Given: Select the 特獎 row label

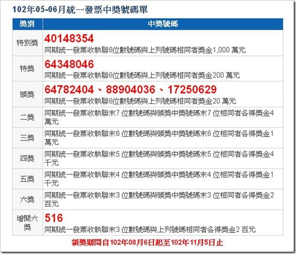Looking at the screenshot, I should tap(27, 68).
